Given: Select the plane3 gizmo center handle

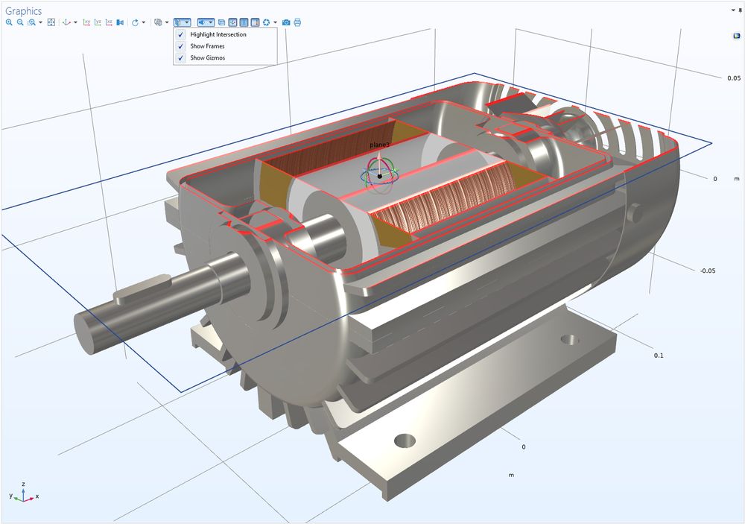Looking at the screenshot, I should (x=381, y=174).
